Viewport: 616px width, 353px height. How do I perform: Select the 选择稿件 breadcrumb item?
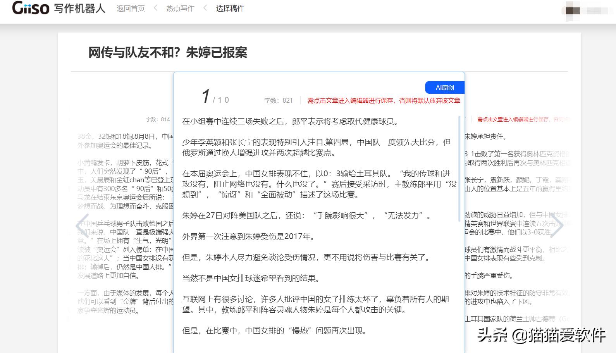click(x=230, y=8)
